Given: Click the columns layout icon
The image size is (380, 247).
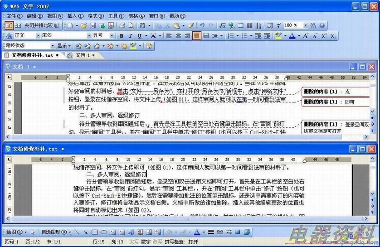Looking at the screenshot, I should pos(249,25).
